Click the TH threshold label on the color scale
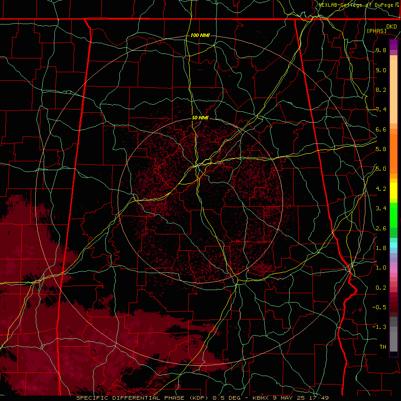This screenshot has height=401, width=401. click(383, 347)
